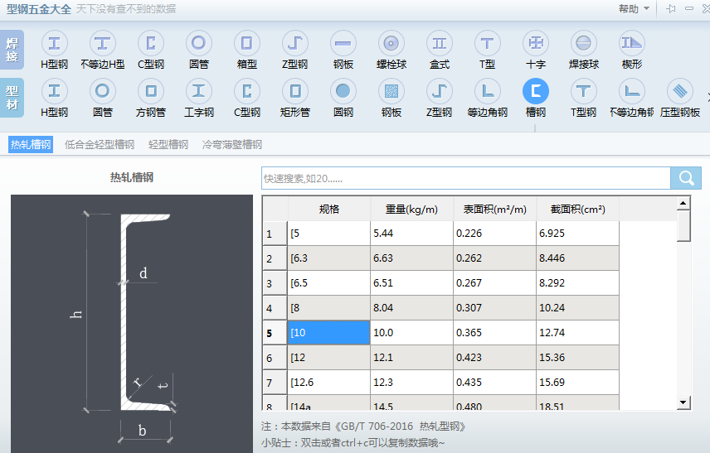
Task: Select 矩形管 icon
Action: click(x=294, y=91)
